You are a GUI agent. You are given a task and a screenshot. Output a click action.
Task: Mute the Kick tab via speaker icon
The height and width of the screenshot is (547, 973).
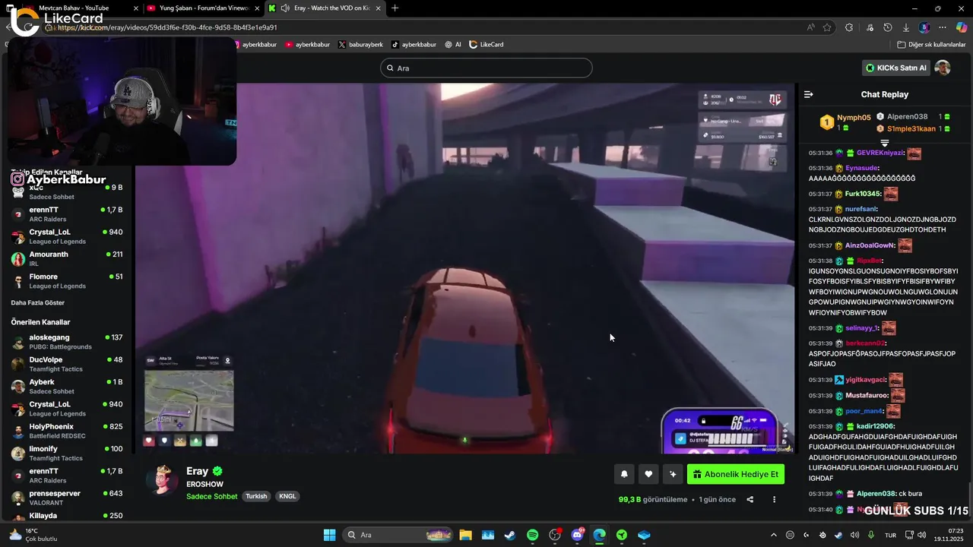(284, 8)
